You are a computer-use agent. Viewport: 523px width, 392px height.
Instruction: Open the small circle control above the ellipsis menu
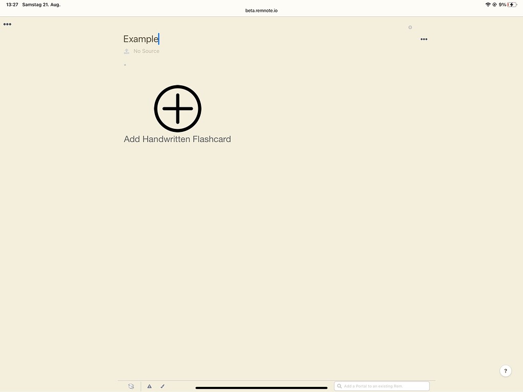410,27
